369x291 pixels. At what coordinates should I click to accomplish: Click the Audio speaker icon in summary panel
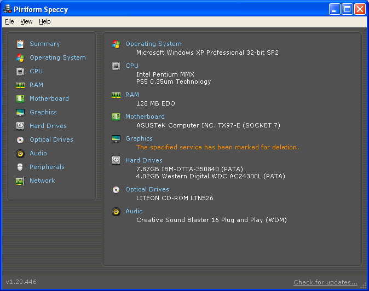pos(116,212)
